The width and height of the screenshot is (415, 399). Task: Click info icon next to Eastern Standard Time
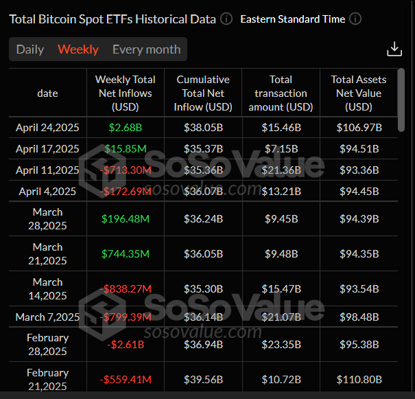click(355, 19)
